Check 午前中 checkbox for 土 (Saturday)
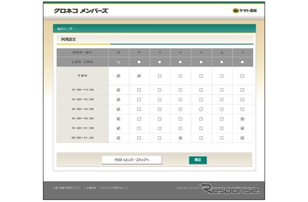Viewport: 308px width, 202px height. 242,76
